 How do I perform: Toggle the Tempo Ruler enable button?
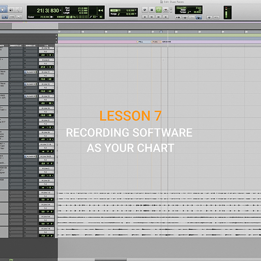[192, 17]
